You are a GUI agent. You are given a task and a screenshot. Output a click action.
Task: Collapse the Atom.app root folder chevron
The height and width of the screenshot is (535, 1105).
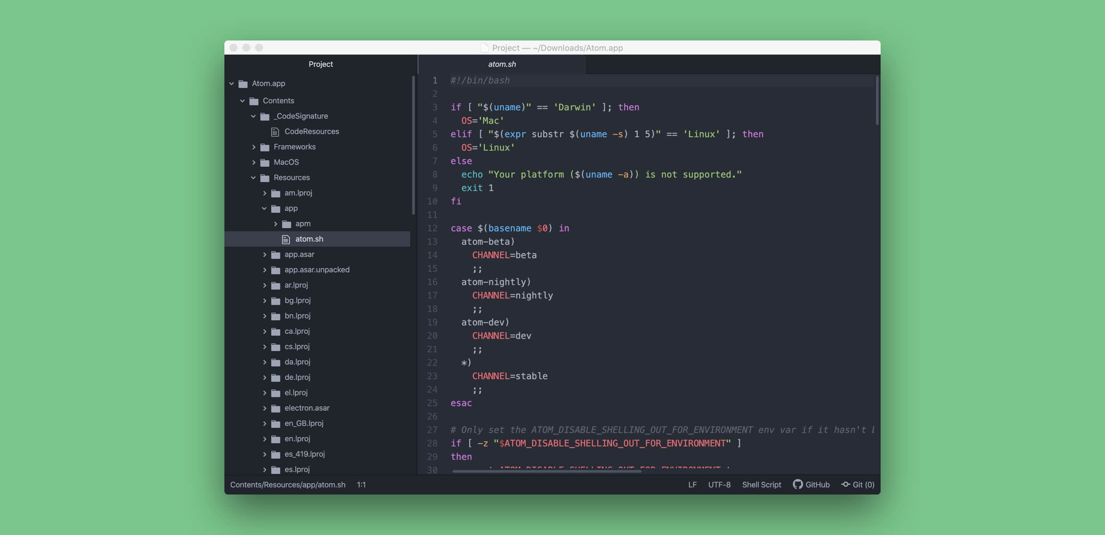click(231, 84)
